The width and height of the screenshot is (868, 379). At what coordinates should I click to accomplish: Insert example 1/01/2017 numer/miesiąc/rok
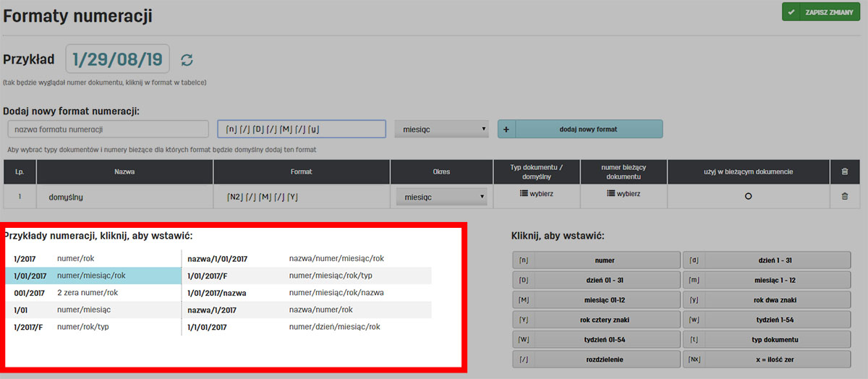point(93,276)
